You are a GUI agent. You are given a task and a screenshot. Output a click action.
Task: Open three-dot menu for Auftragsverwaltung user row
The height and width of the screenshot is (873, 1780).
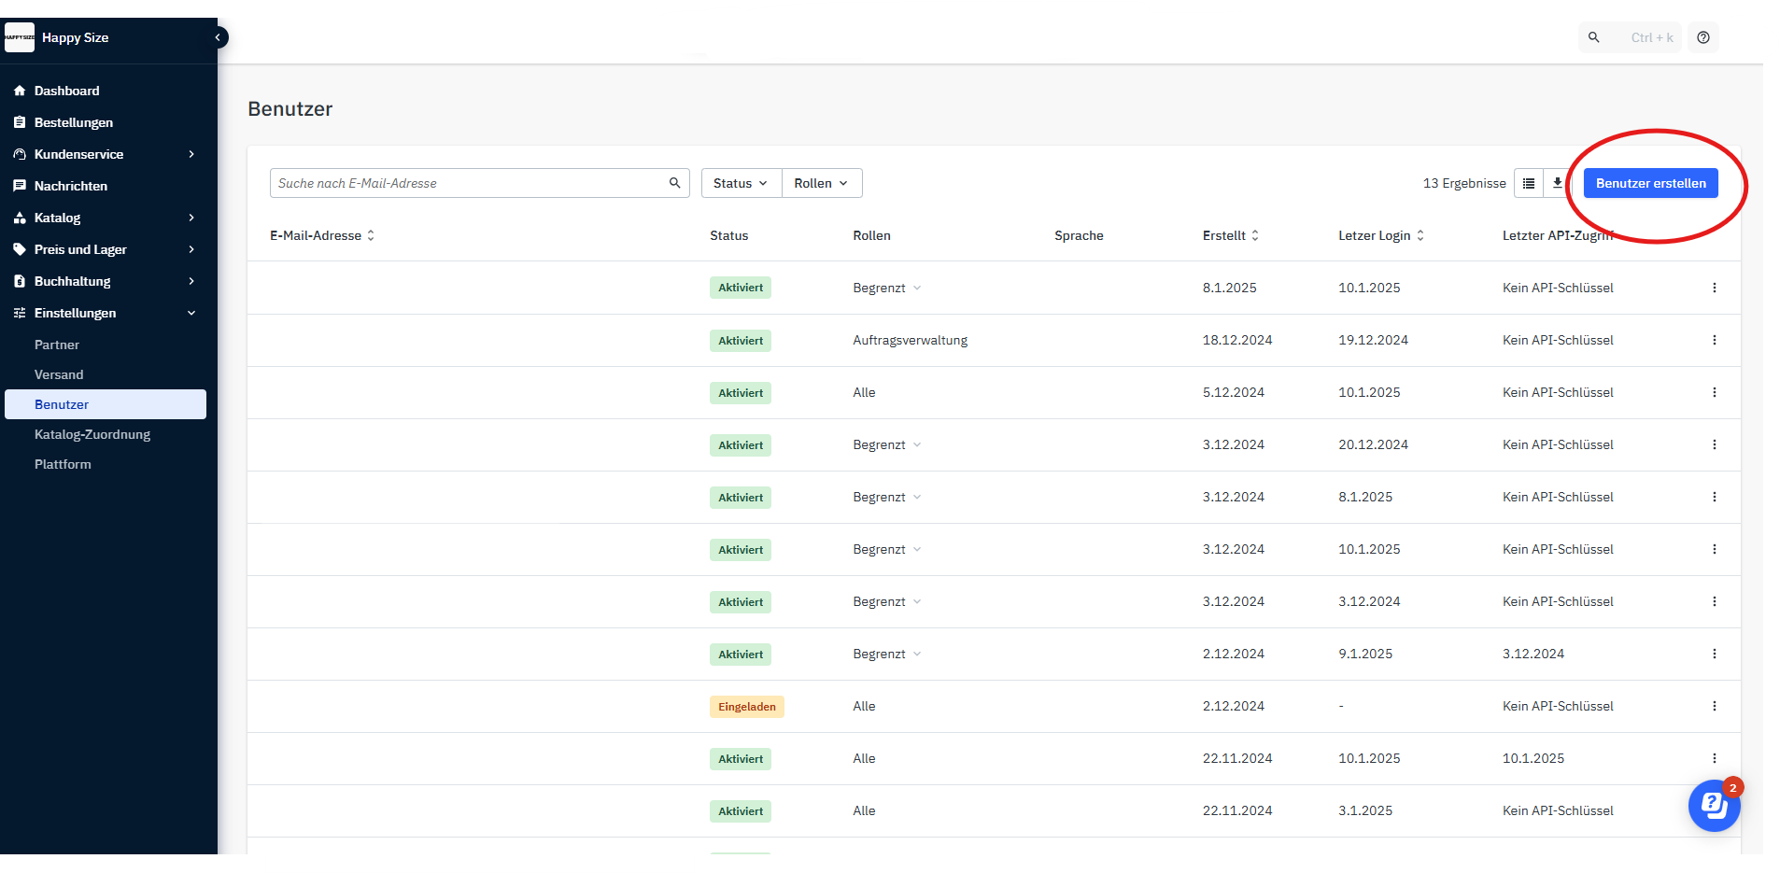1714,340
